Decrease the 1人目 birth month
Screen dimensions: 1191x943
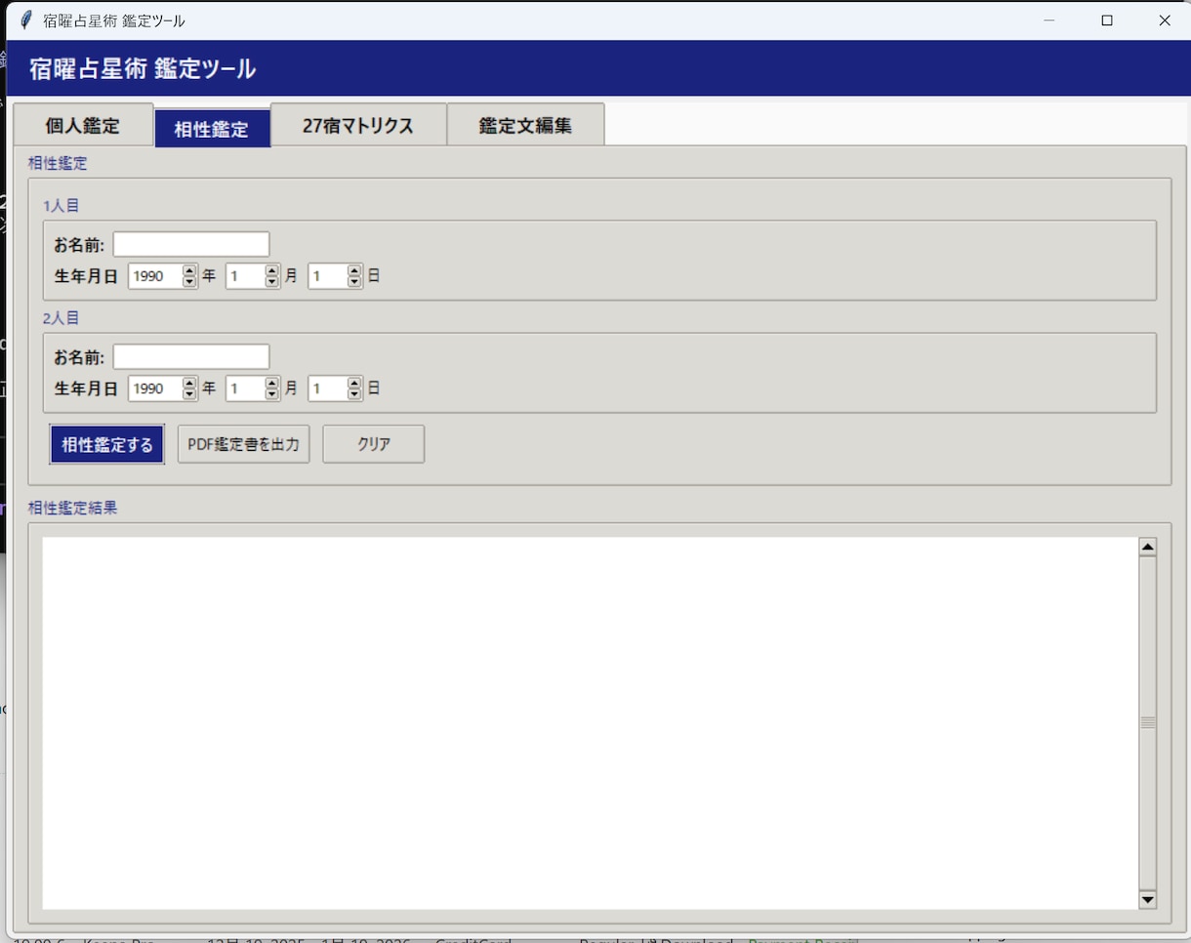coord(271,282)
